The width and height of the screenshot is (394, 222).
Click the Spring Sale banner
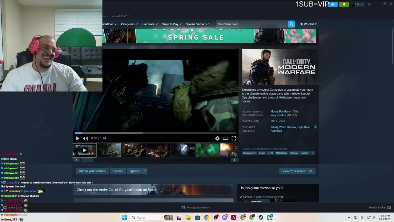tap(209, 36)
